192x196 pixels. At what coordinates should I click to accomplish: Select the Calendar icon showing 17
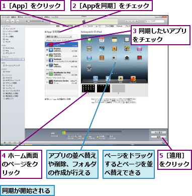tap(102, 40)
